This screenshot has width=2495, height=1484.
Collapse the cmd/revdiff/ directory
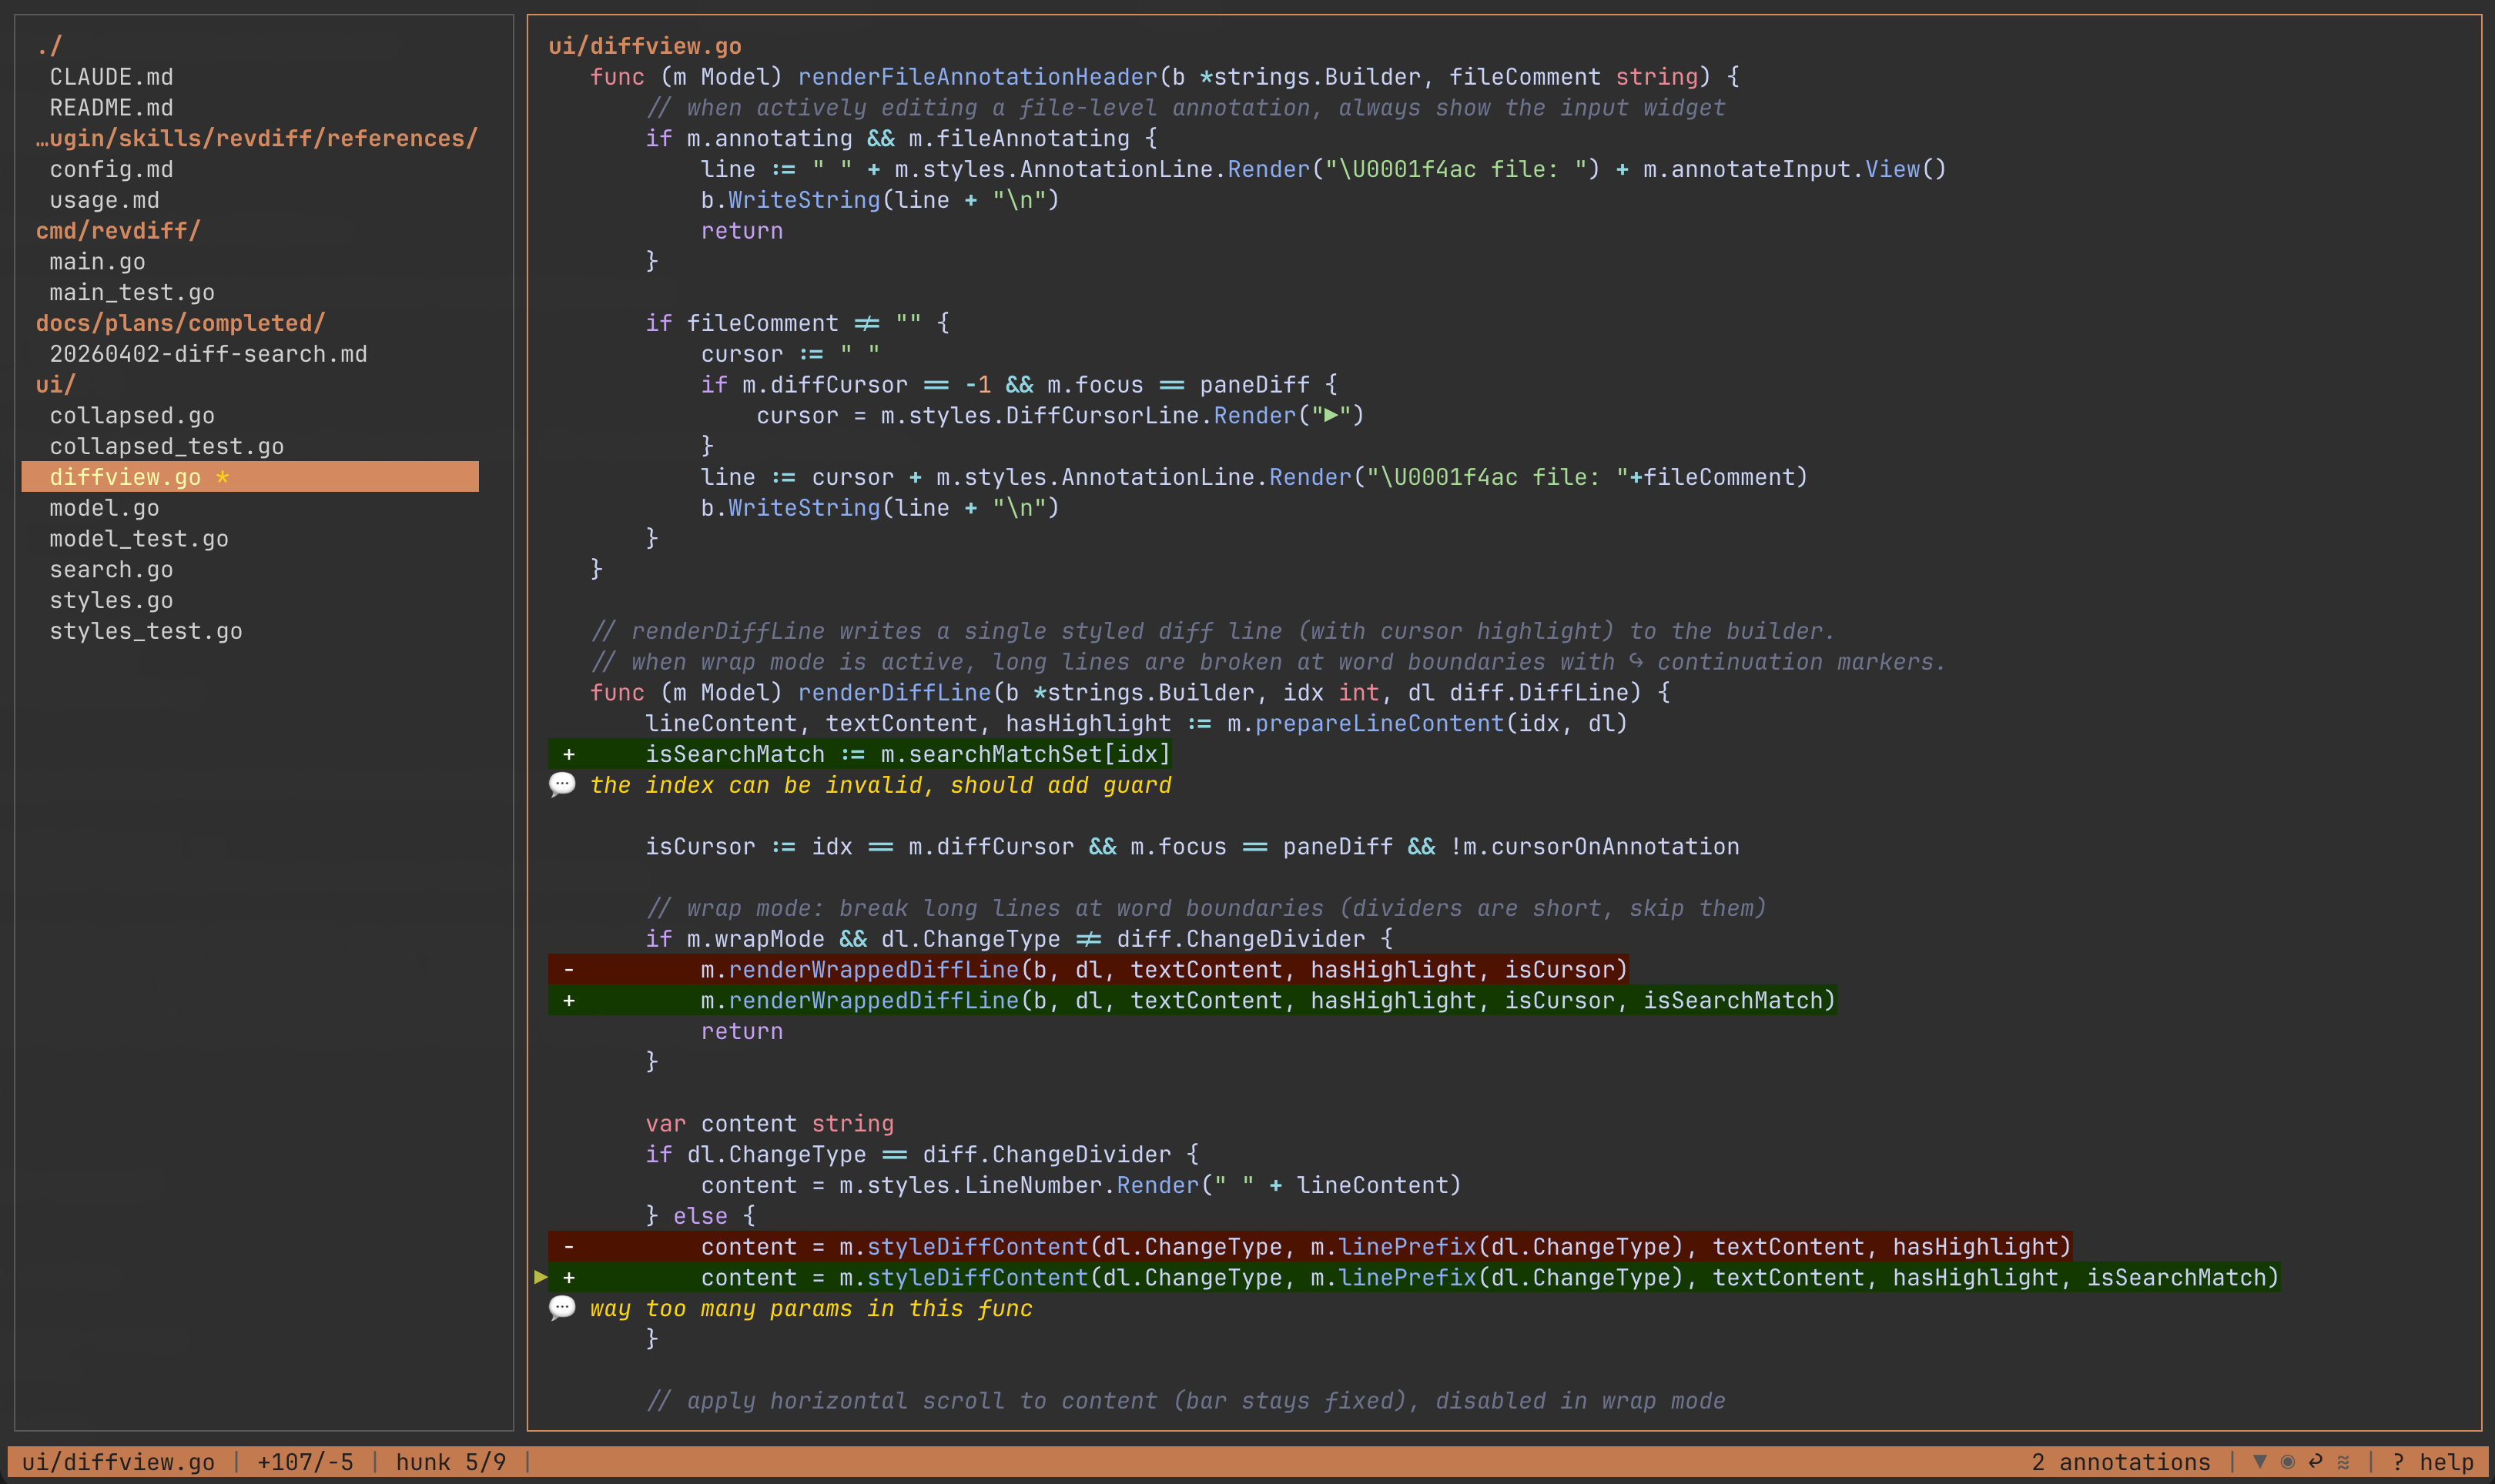coord(117,230)
